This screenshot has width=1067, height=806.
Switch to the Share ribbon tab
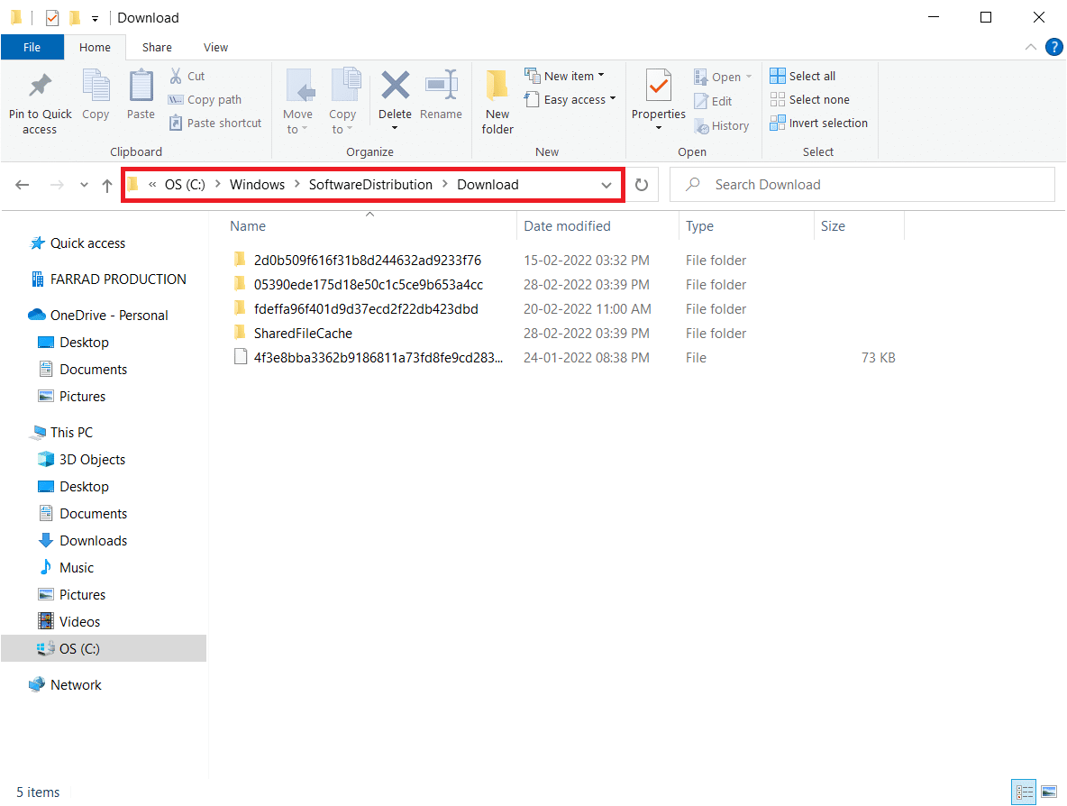157,47
